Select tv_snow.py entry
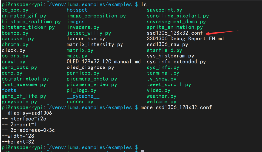The height and width of the screenshot is (152, 262). click(x=161, y=79)
